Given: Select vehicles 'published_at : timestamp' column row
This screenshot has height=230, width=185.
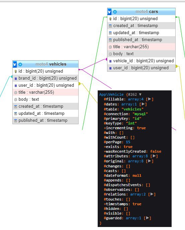Looking at the screenshot, I should pyautogui.click(x=45, y=121).
